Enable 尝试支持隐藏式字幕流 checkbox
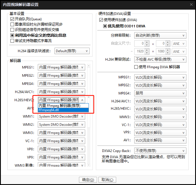Viewport: 196px width, 185px height. click(x=12, y=41)
